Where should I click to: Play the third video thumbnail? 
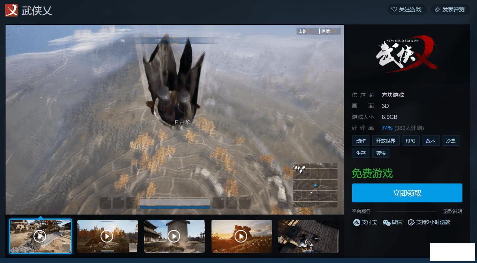174,236
